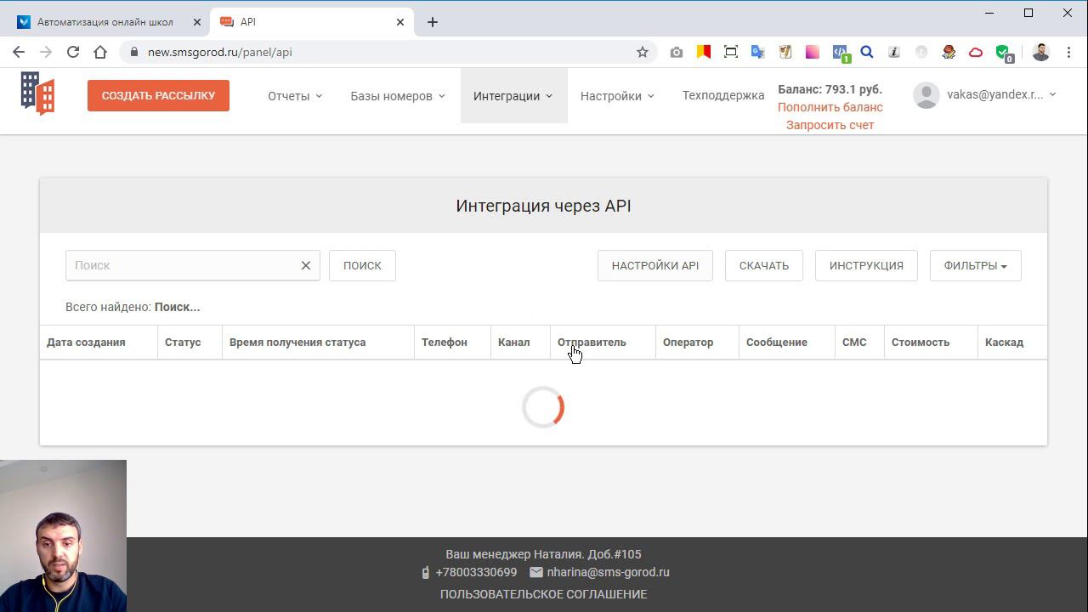Open the Пользовательское соглашение link

(544, 594)
